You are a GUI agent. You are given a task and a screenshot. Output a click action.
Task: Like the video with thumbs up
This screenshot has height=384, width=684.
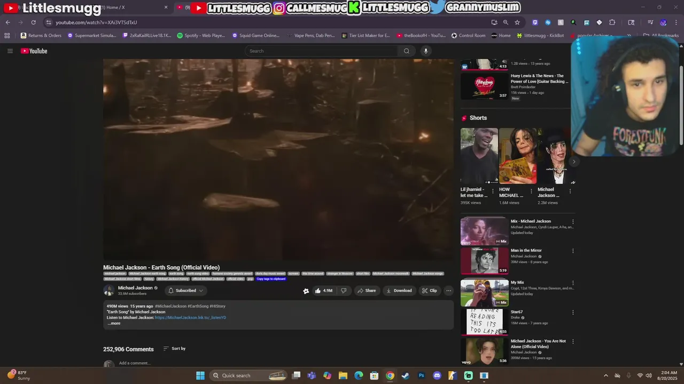click(324, 291)
